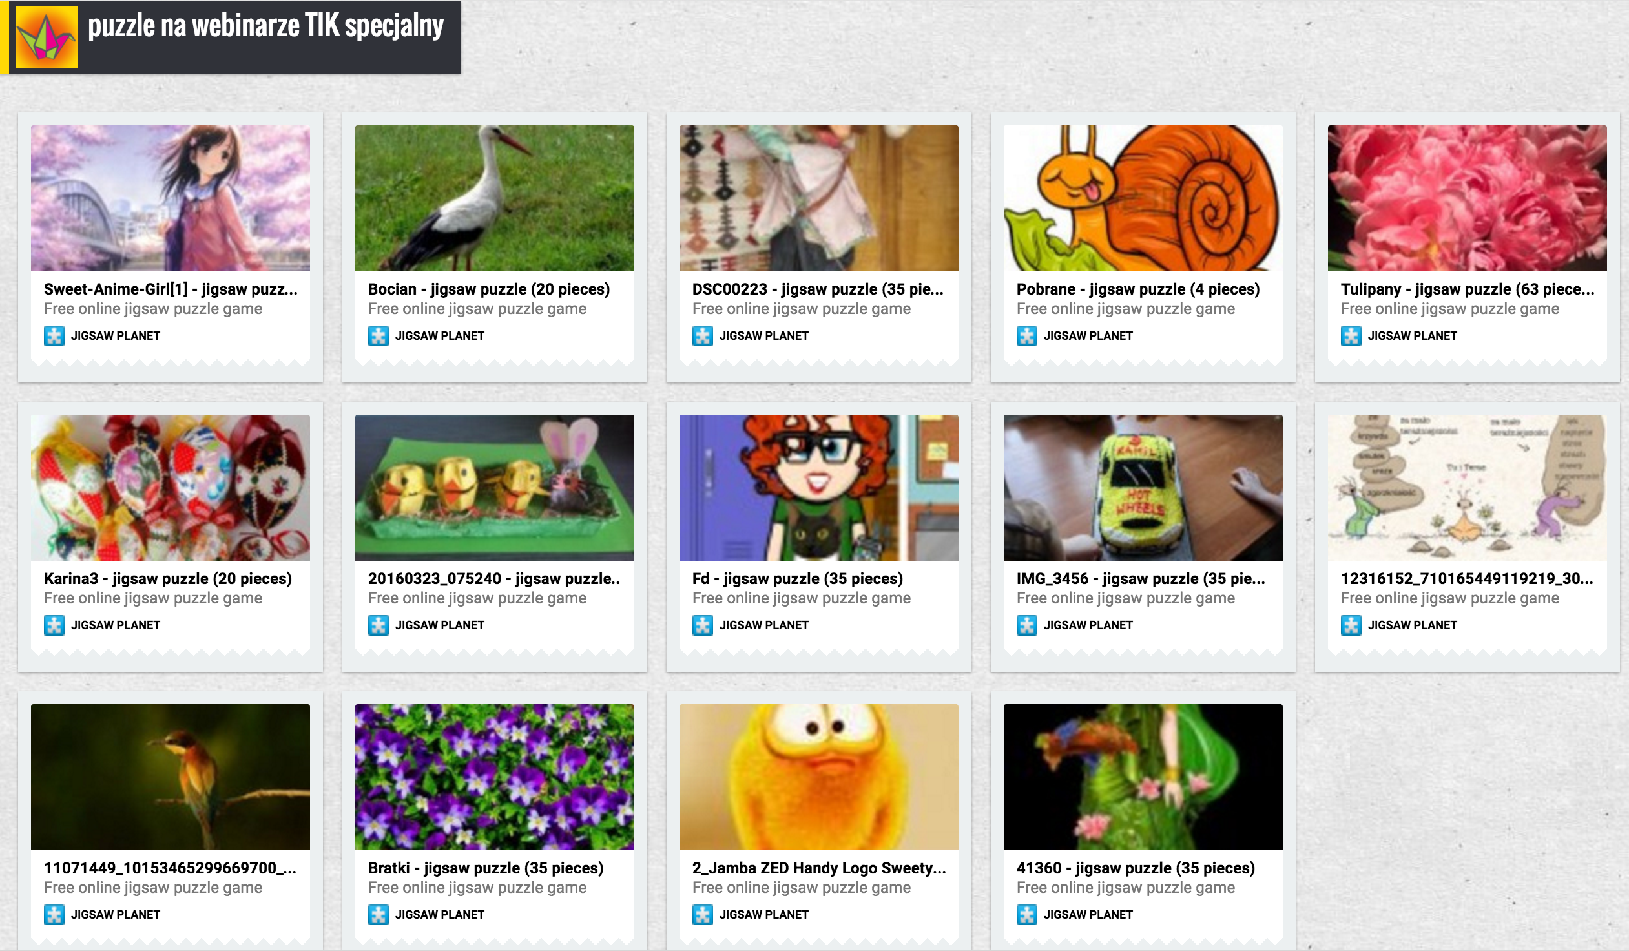
Task: Click Jigsaw Planet icon under 41360 card
Action: coord(1026,915)
